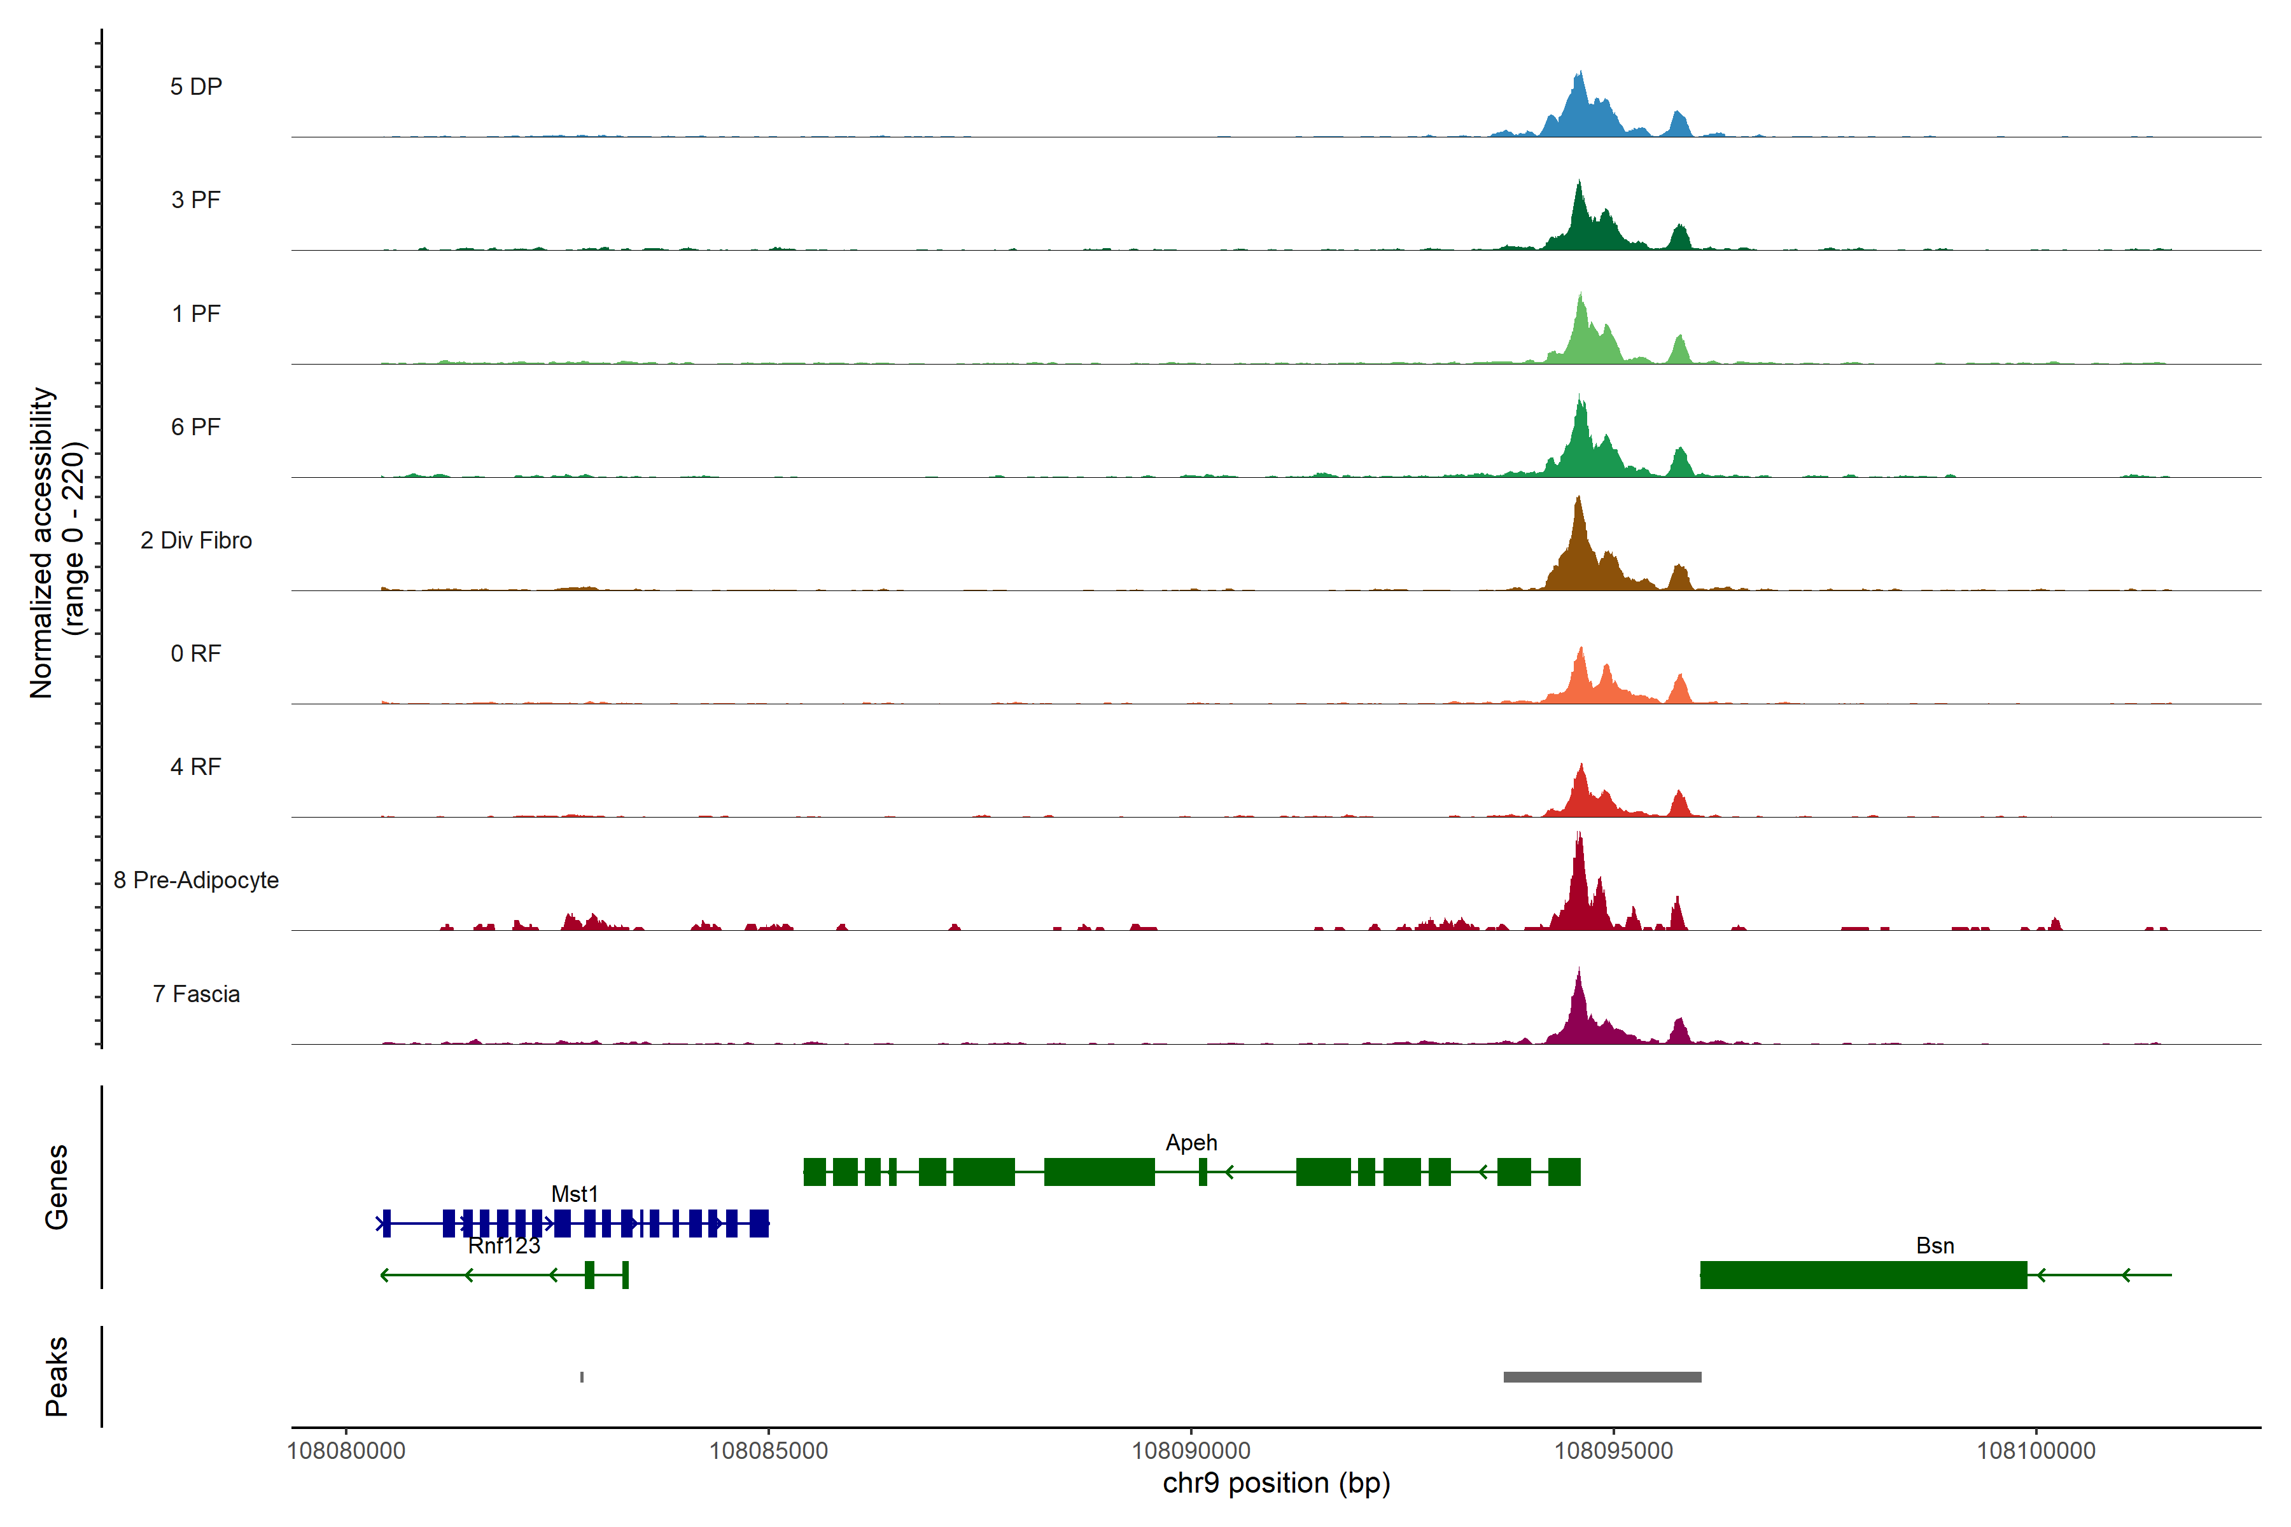Click the large green Bsn exon block
This screenshot has height=1527, width=2291.
click(1863, 1274)
